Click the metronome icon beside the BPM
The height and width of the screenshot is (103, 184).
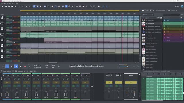pos(59,66)
